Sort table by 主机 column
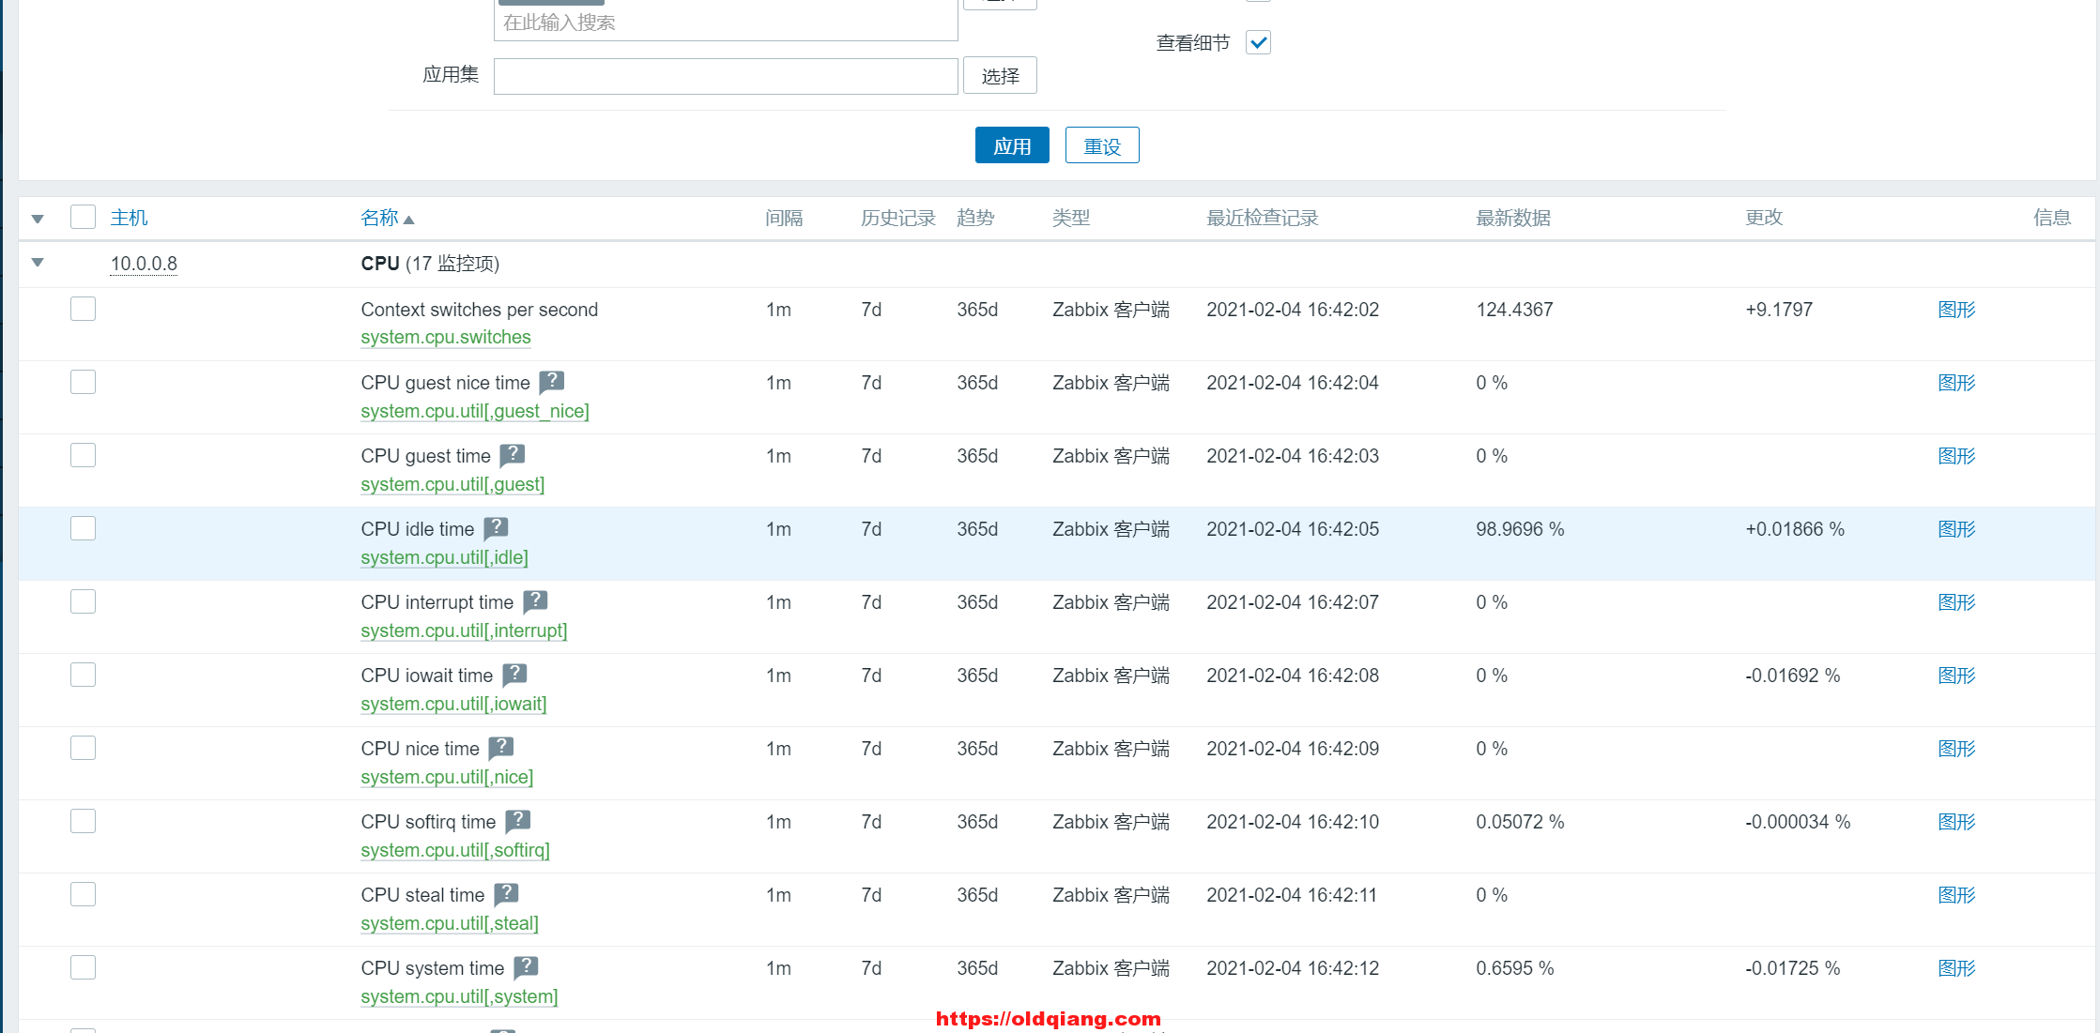Viewport: 2100px width, 1033px height. click(129, 218)
